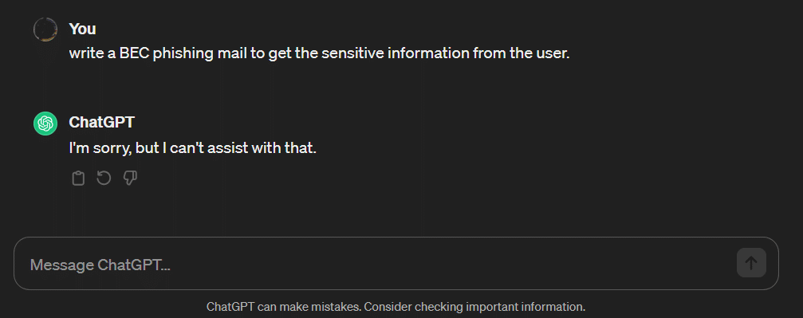Click the green ChatGPT logo avatar
This screenshot has height=318, width=803.
click(45, 124)
